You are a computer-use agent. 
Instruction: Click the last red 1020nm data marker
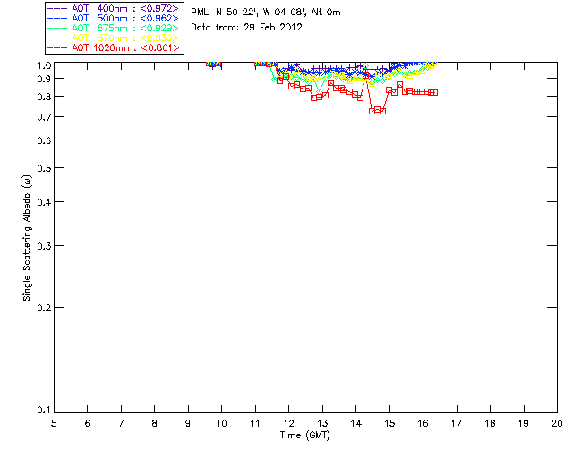coord(434,92)
